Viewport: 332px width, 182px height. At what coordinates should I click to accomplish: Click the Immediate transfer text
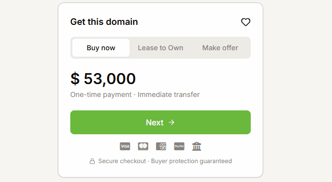(x=168, y=94)
